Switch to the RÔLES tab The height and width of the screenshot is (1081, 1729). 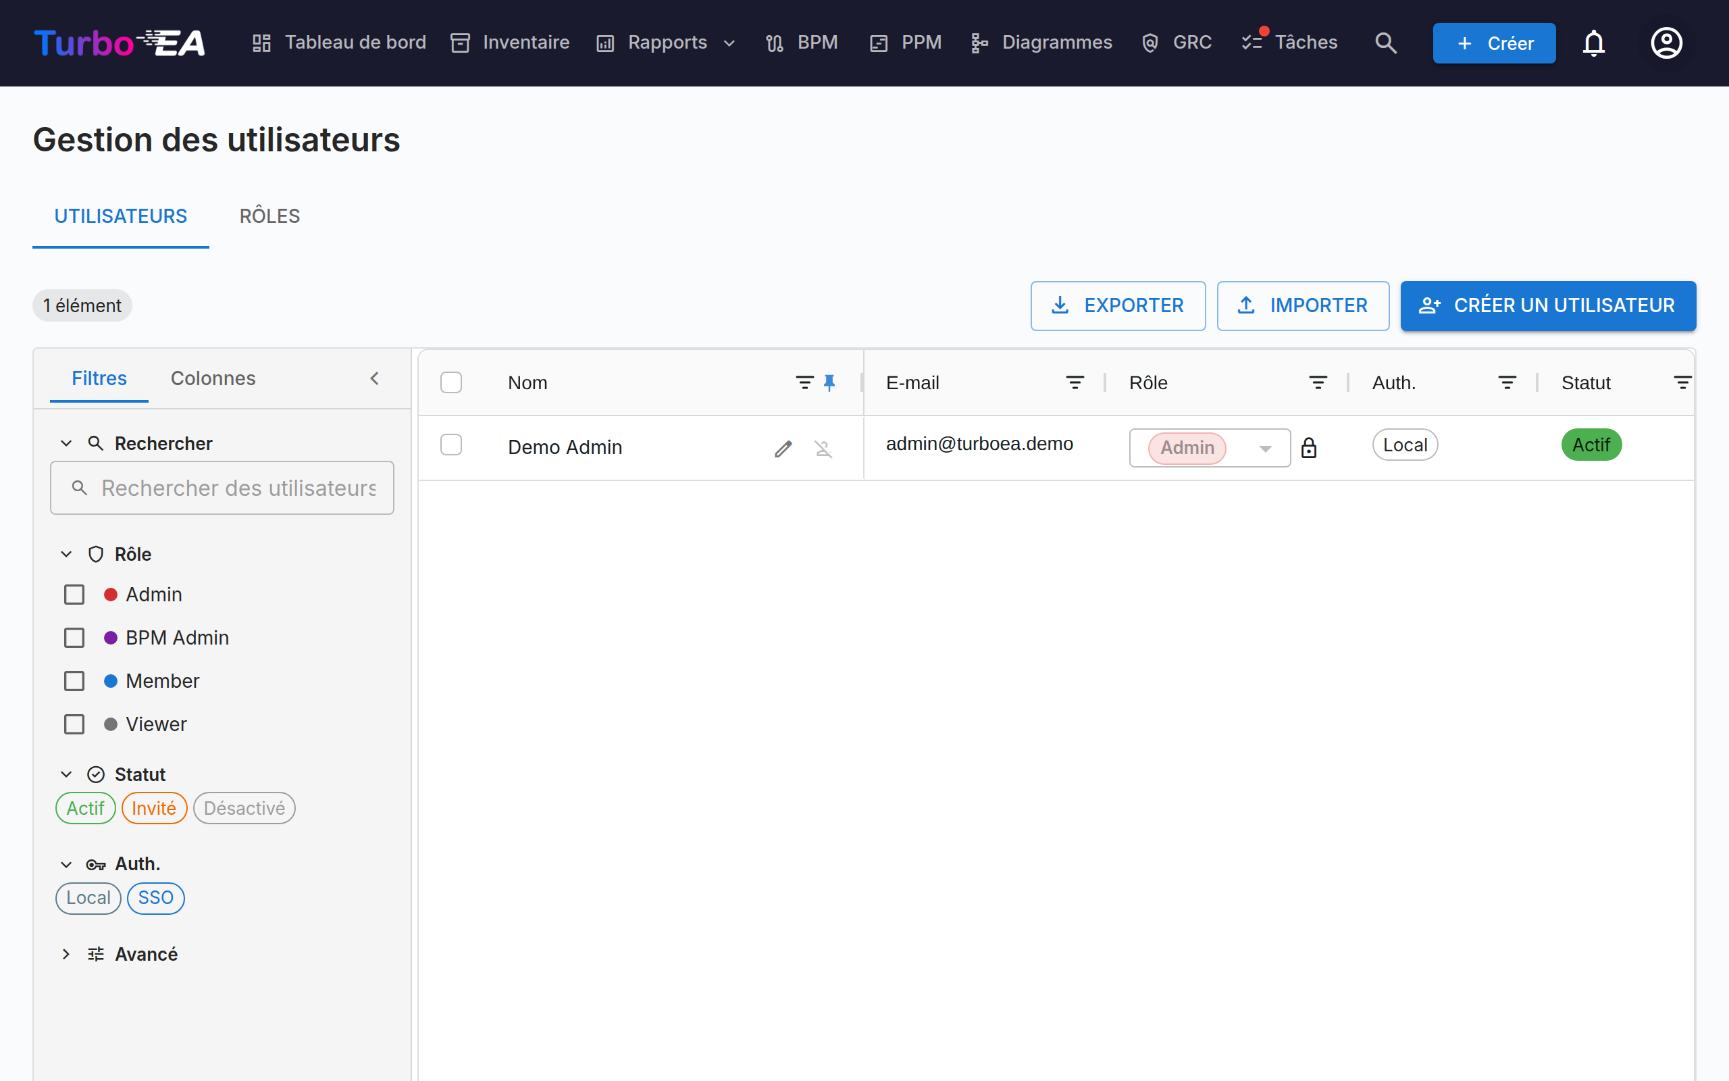269,216
